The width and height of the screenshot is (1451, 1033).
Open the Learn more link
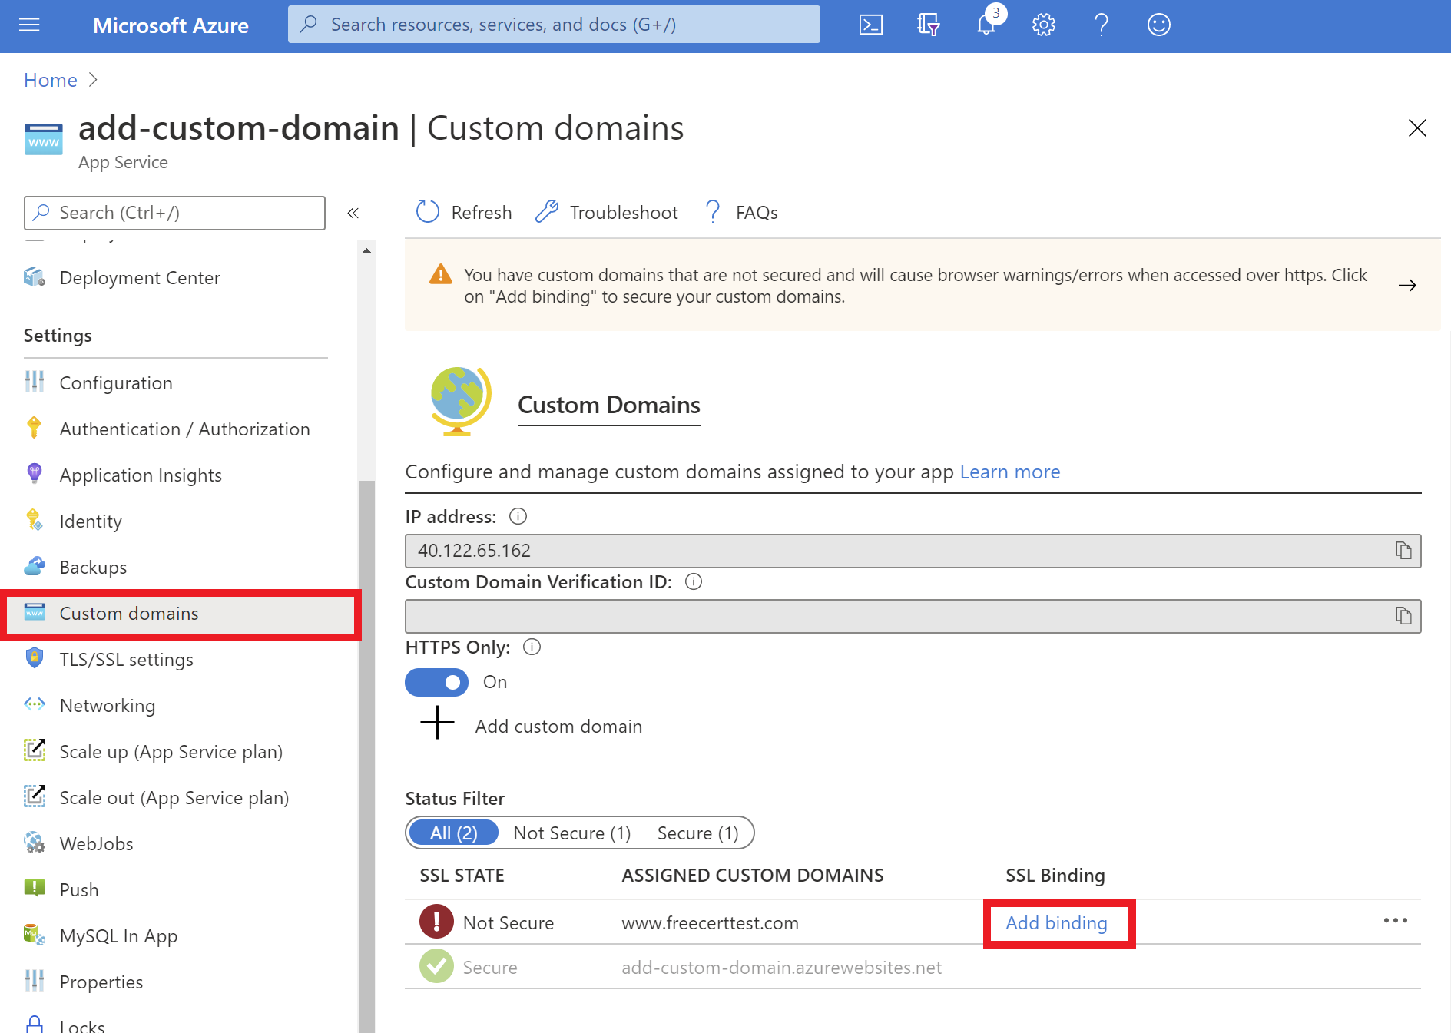click(1009, 472)
